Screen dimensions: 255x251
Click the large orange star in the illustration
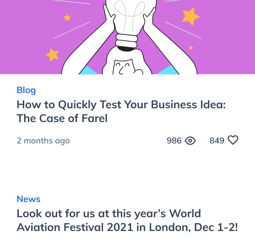pyautogui.click(x=191, y=16)
